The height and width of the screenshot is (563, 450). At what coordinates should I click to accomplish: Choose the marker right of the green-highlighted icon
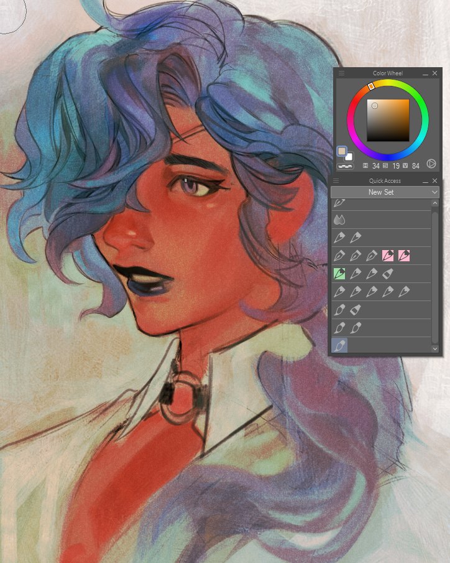[356, 274]
